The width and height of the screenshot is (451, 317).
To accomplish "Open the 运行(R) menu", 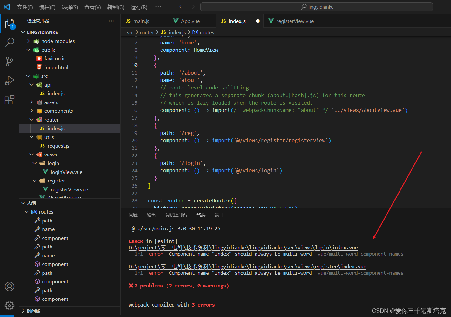I will coord(139,7).
